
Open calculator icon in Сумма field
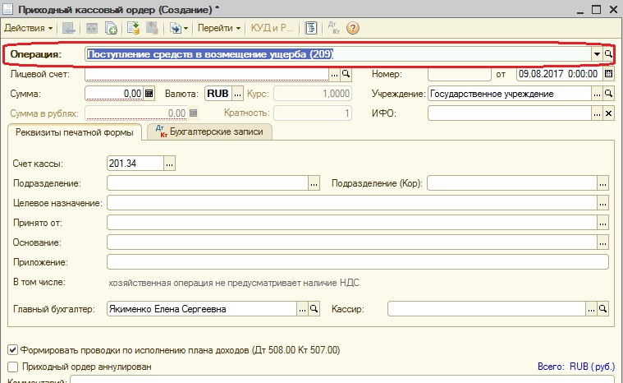[149, 94]
